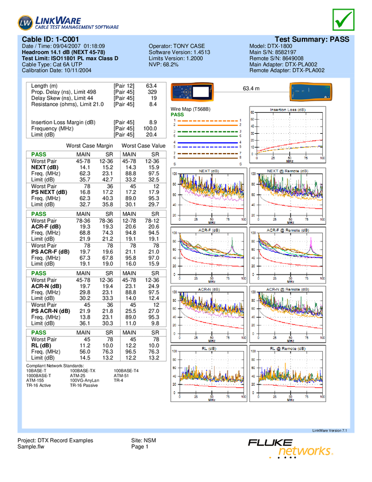Click the Wire Map (T568B) label
Viewport: 372px width, 482px height.
coord(190,109)
